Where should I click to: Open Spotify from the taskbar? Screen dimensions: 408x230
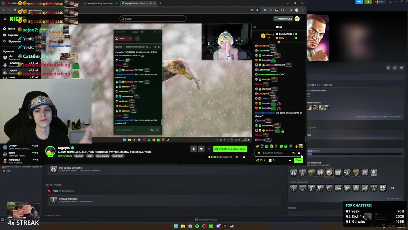tap(197, 226)
